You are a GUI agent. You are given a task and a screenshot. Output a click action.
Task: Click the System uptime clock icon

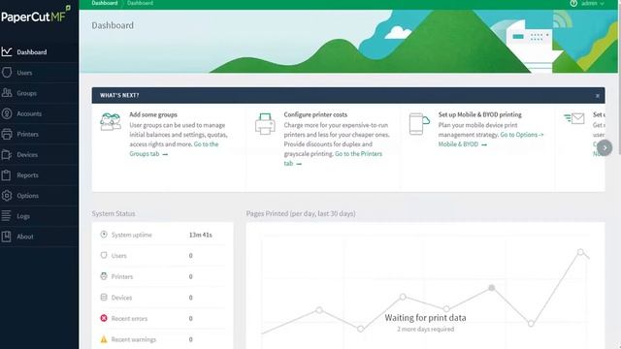104,235
